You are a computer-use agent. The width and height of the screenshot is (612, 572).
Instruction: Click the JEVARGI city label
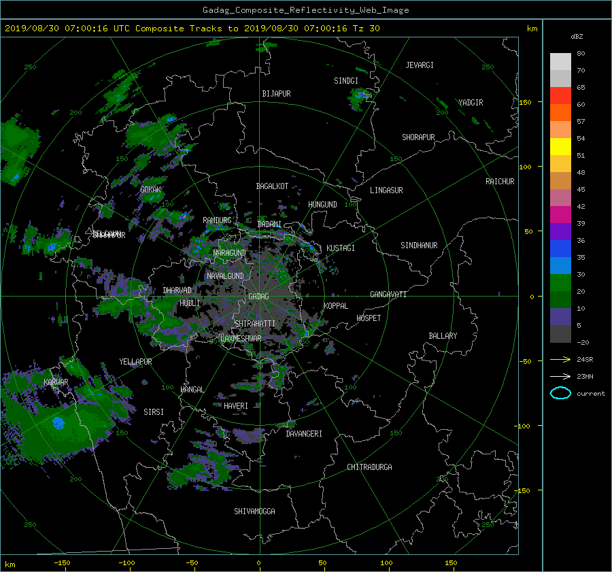click(x=420, y=65)
